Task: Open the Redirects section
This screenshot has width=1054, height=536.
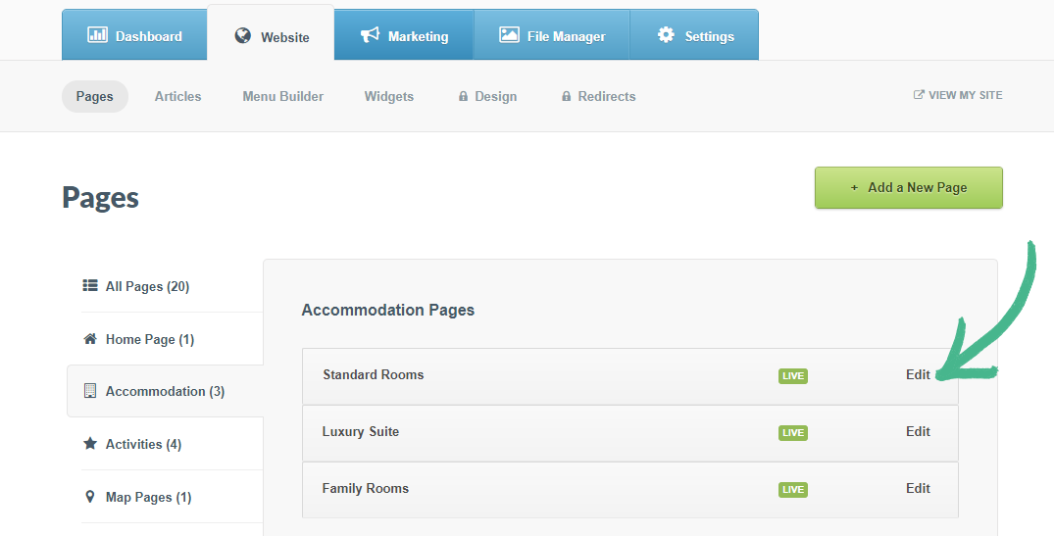Action: tap(598, 96)
